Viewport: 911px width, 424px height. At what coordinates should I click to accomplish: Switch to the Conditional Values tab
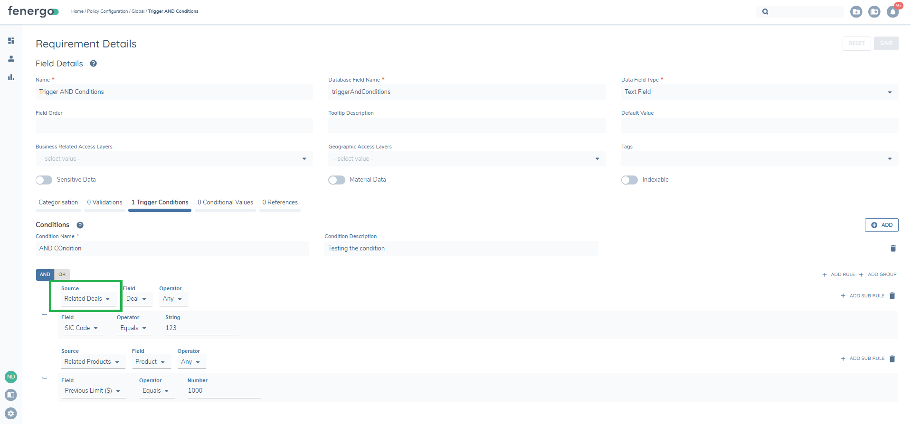point(225,203)
